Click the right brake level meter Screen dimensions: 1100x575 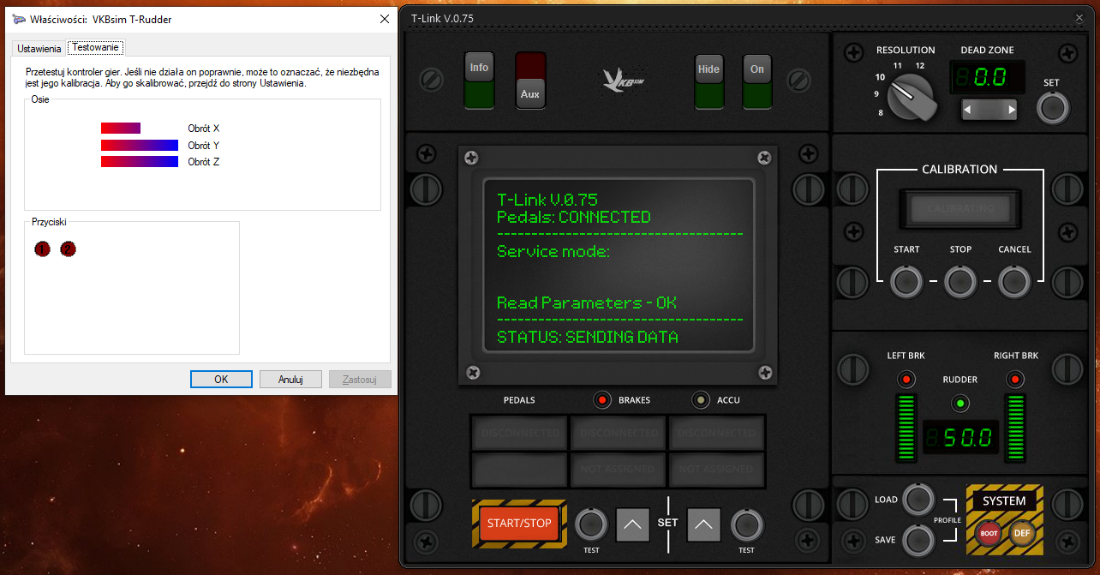1015,427
